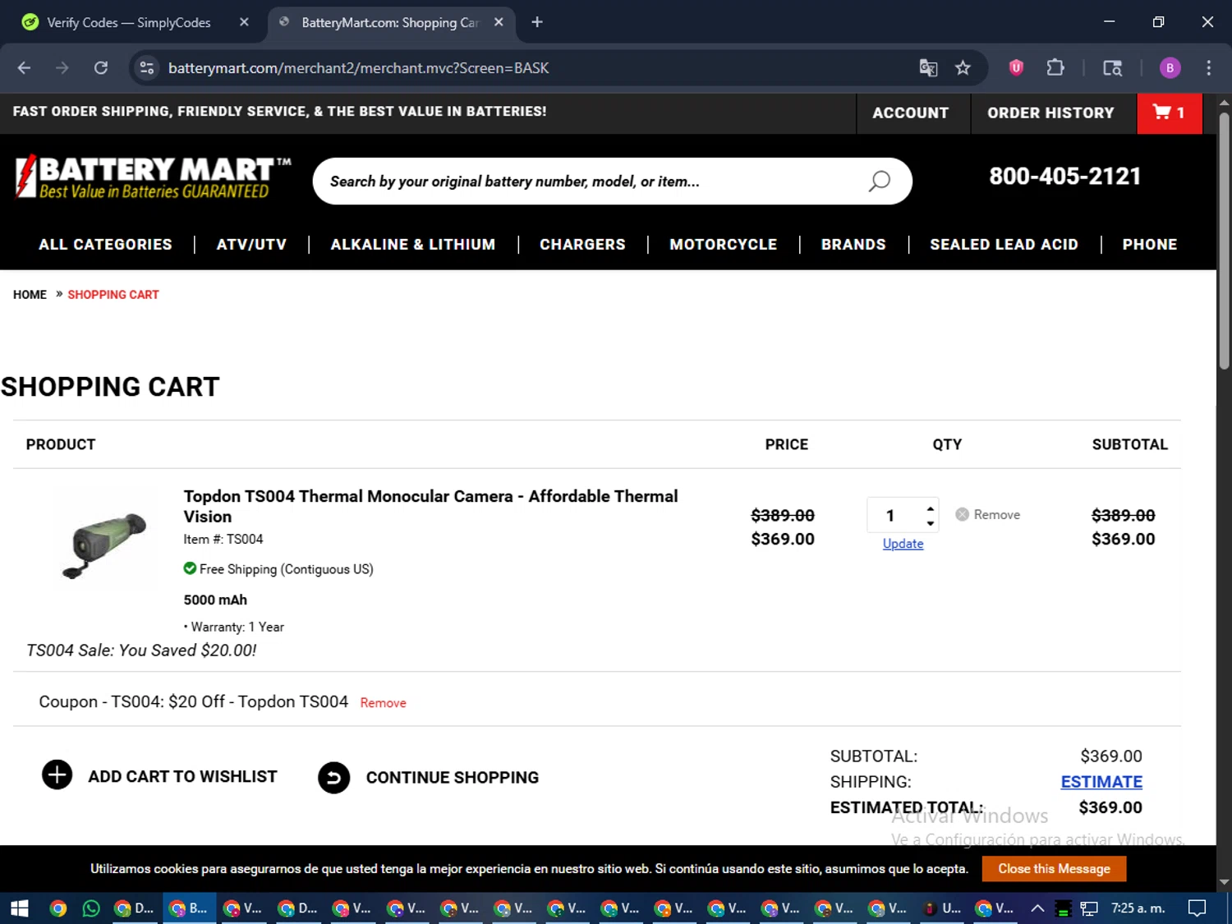Click the Battery Mart logo
The image size is (1232, 924).
[153, 177]
